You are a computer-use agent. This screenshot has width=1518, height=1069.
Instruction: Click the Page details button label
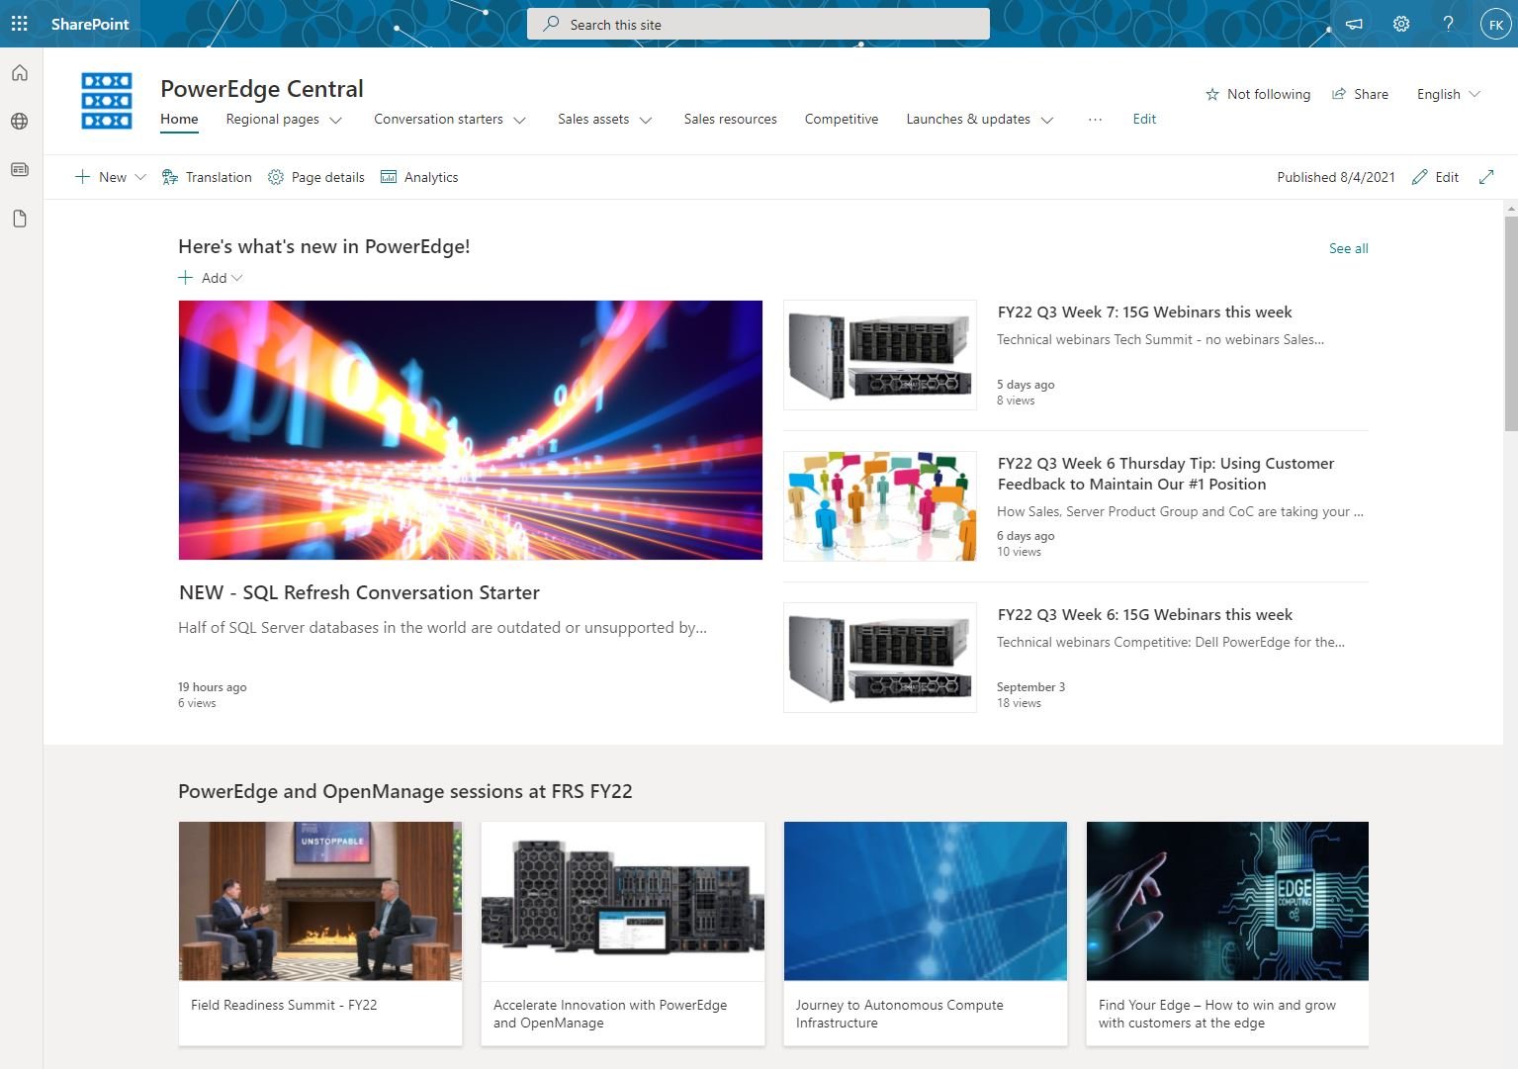pyautogui.click(x=328, y=177)
